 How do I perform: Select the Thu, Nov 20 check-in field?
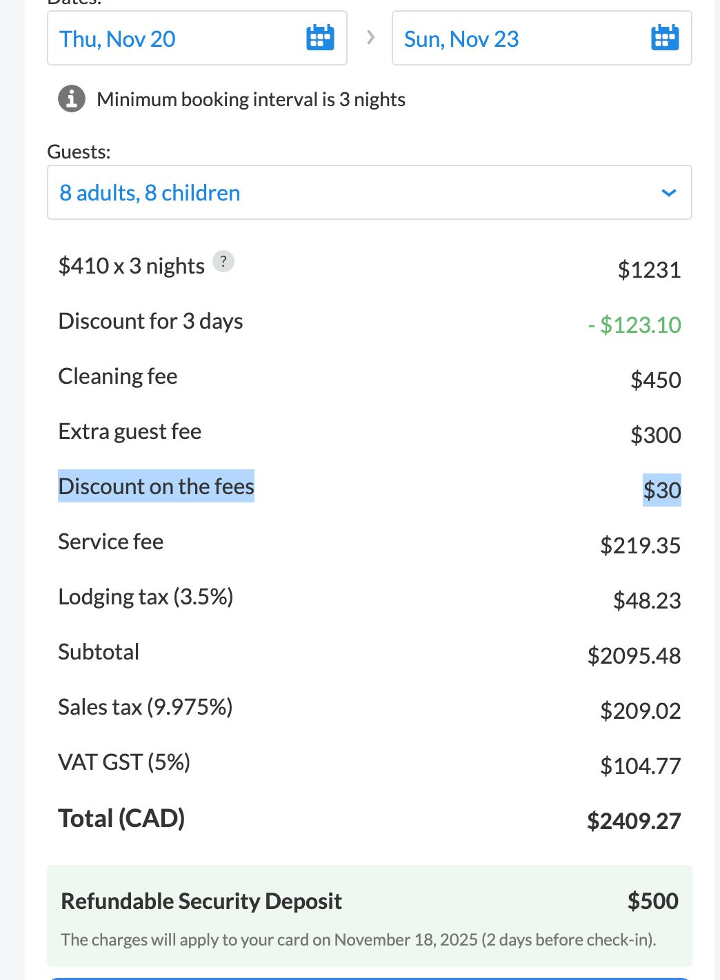click(197, 38)
